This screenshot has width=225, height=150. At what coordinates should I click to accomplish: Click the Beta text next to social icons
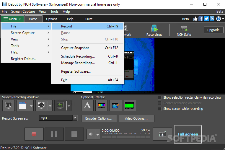pyautogui.click(x=185, y=19)
